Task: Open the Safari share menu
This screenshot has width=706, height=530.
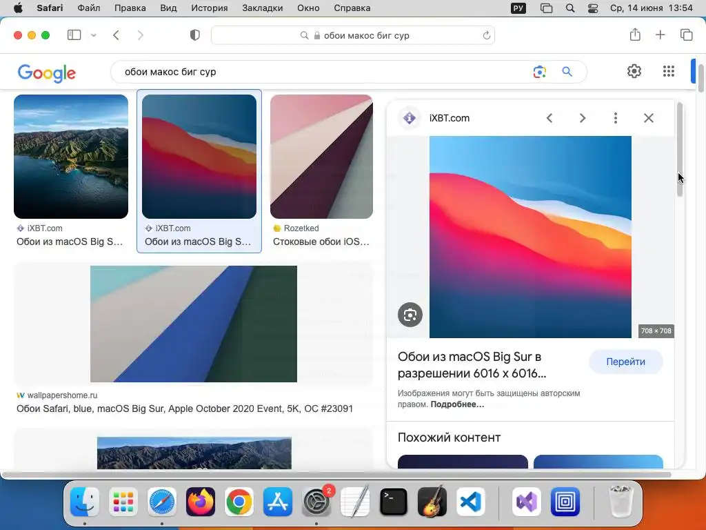Action: click(635, 35)
